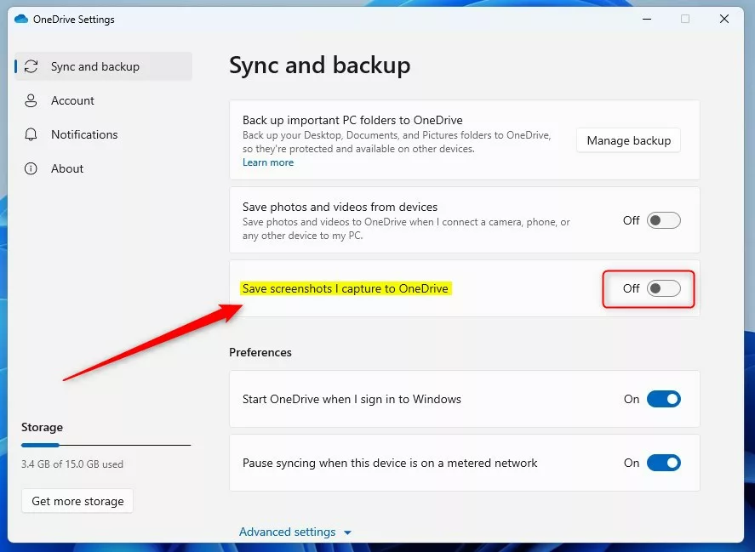Click the Sync and backup sidebar icon
The image size is (755, 552).
tap(31, 66)
